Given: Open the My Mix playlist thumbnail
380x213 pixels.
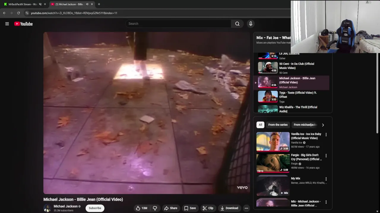Looking at the screenshot, I should coord(273,186).
